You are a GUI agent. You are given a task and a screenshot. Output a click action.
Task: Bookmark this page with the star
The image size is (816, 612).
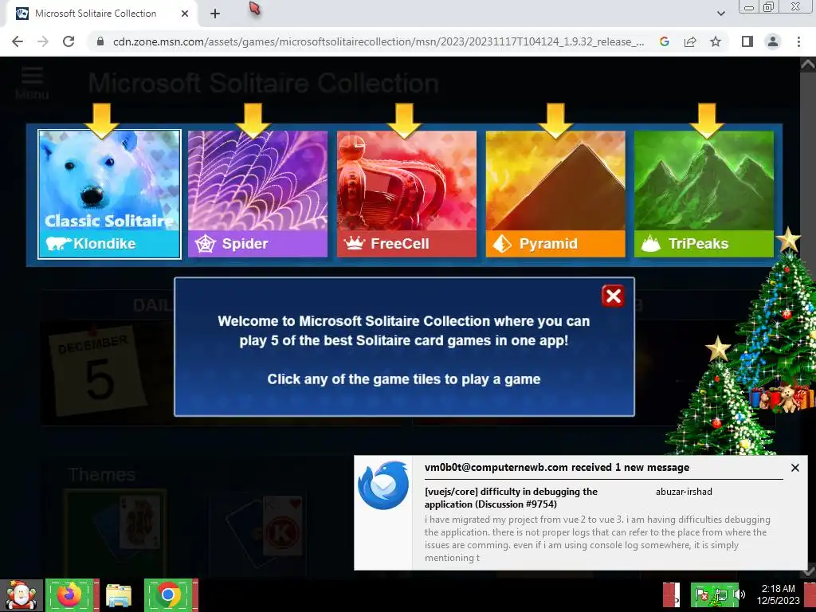(716, 41)
